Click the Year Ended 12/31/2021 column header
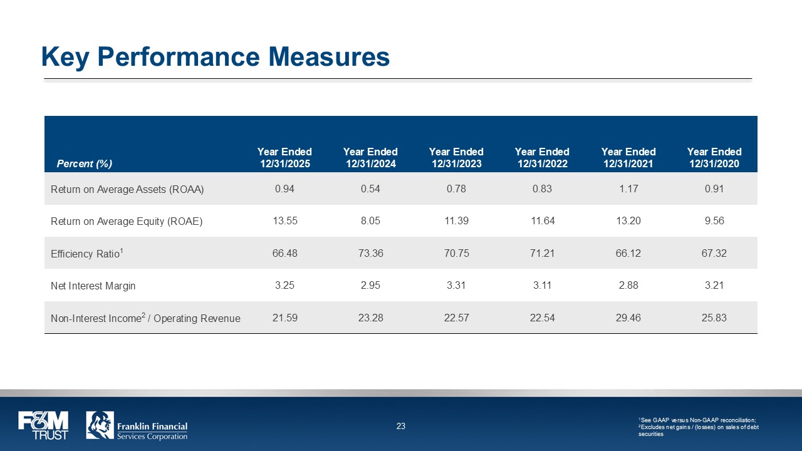Screen dimensions: 802x451 click(628, 158)
